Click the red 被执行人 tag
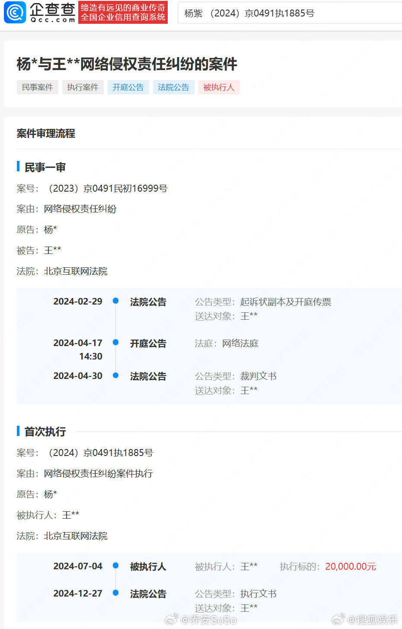This screenshot has width=402, height=629. coord(219,87)
